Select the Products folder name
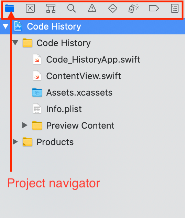The width and height of the screenshot is (185, 218). pyautogui.click(x=55, y=142)
